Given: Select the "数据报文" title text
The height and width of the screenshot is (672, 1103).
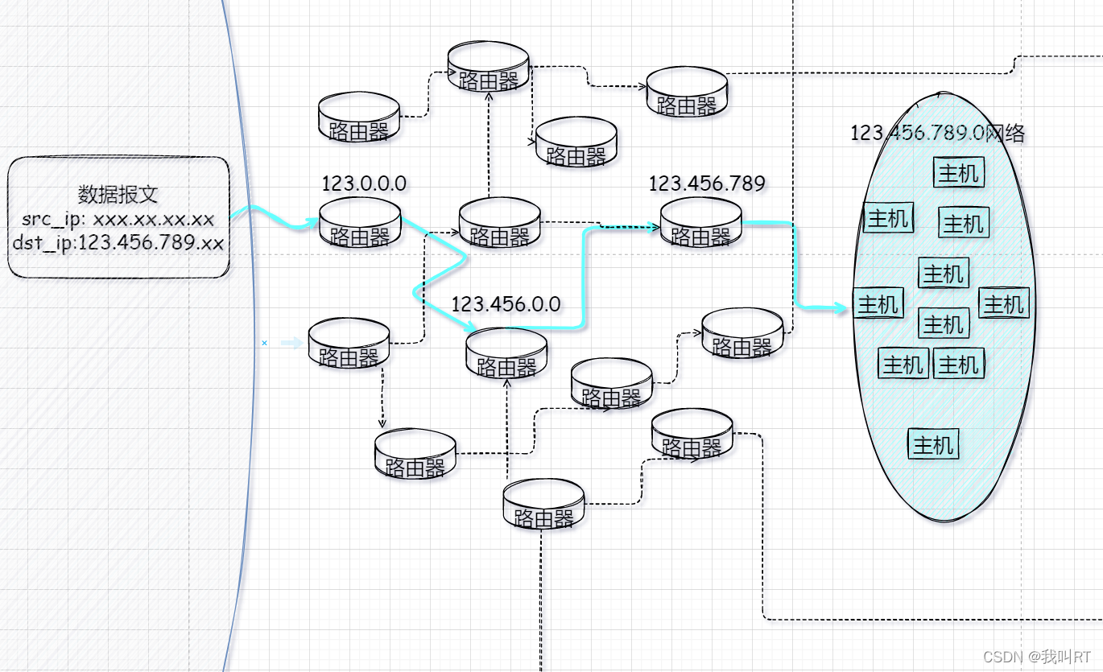Looking at the screenshot, I should (x=118, y=194).
